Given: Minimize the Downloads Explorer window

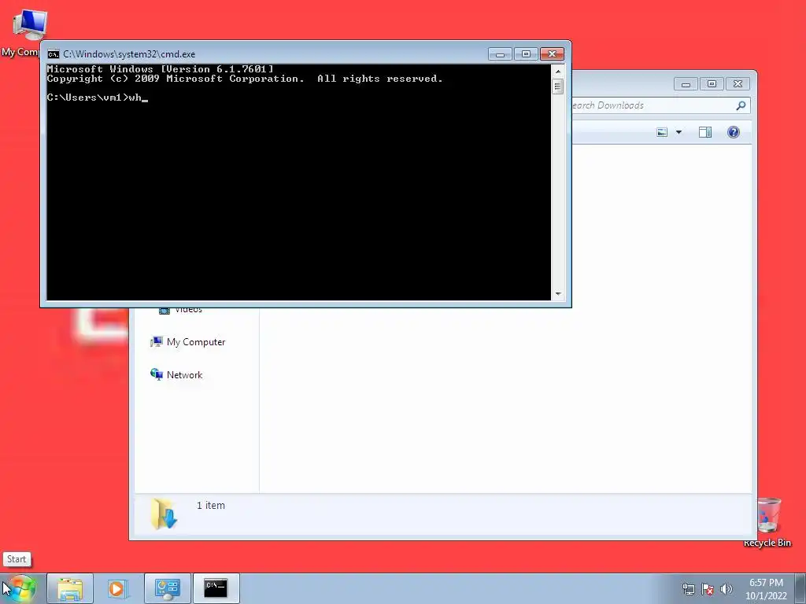Looking at the screenshot, I should [x=686, y=83].
